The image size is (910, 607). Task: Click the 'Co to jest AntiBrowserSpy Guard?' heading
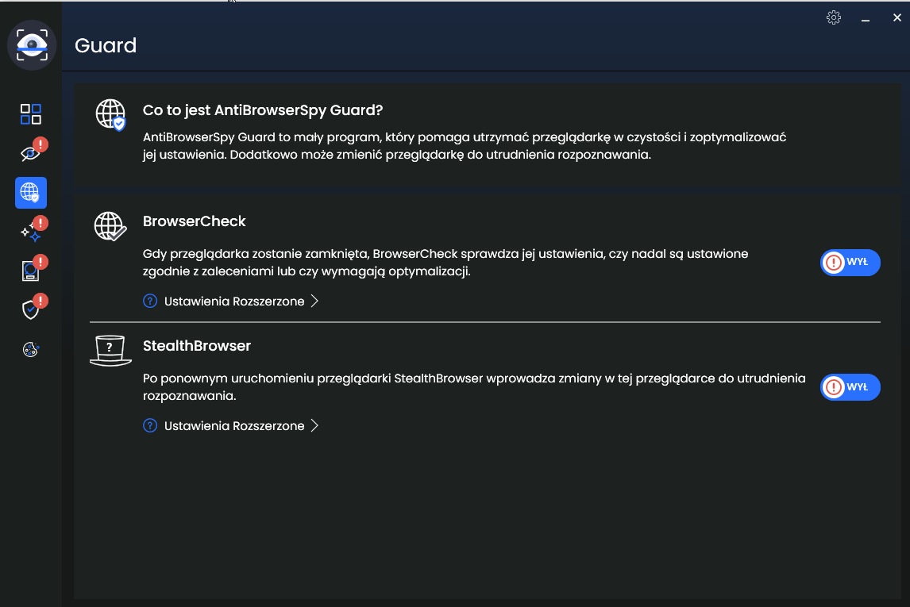coord(263,110)
